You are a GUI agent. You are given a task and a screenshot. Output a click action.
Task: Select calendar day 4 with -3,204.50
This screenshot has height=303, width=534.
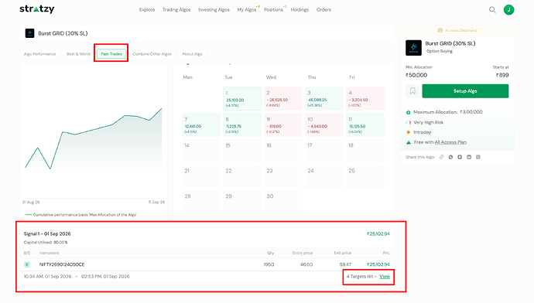[x=365, y=99]
